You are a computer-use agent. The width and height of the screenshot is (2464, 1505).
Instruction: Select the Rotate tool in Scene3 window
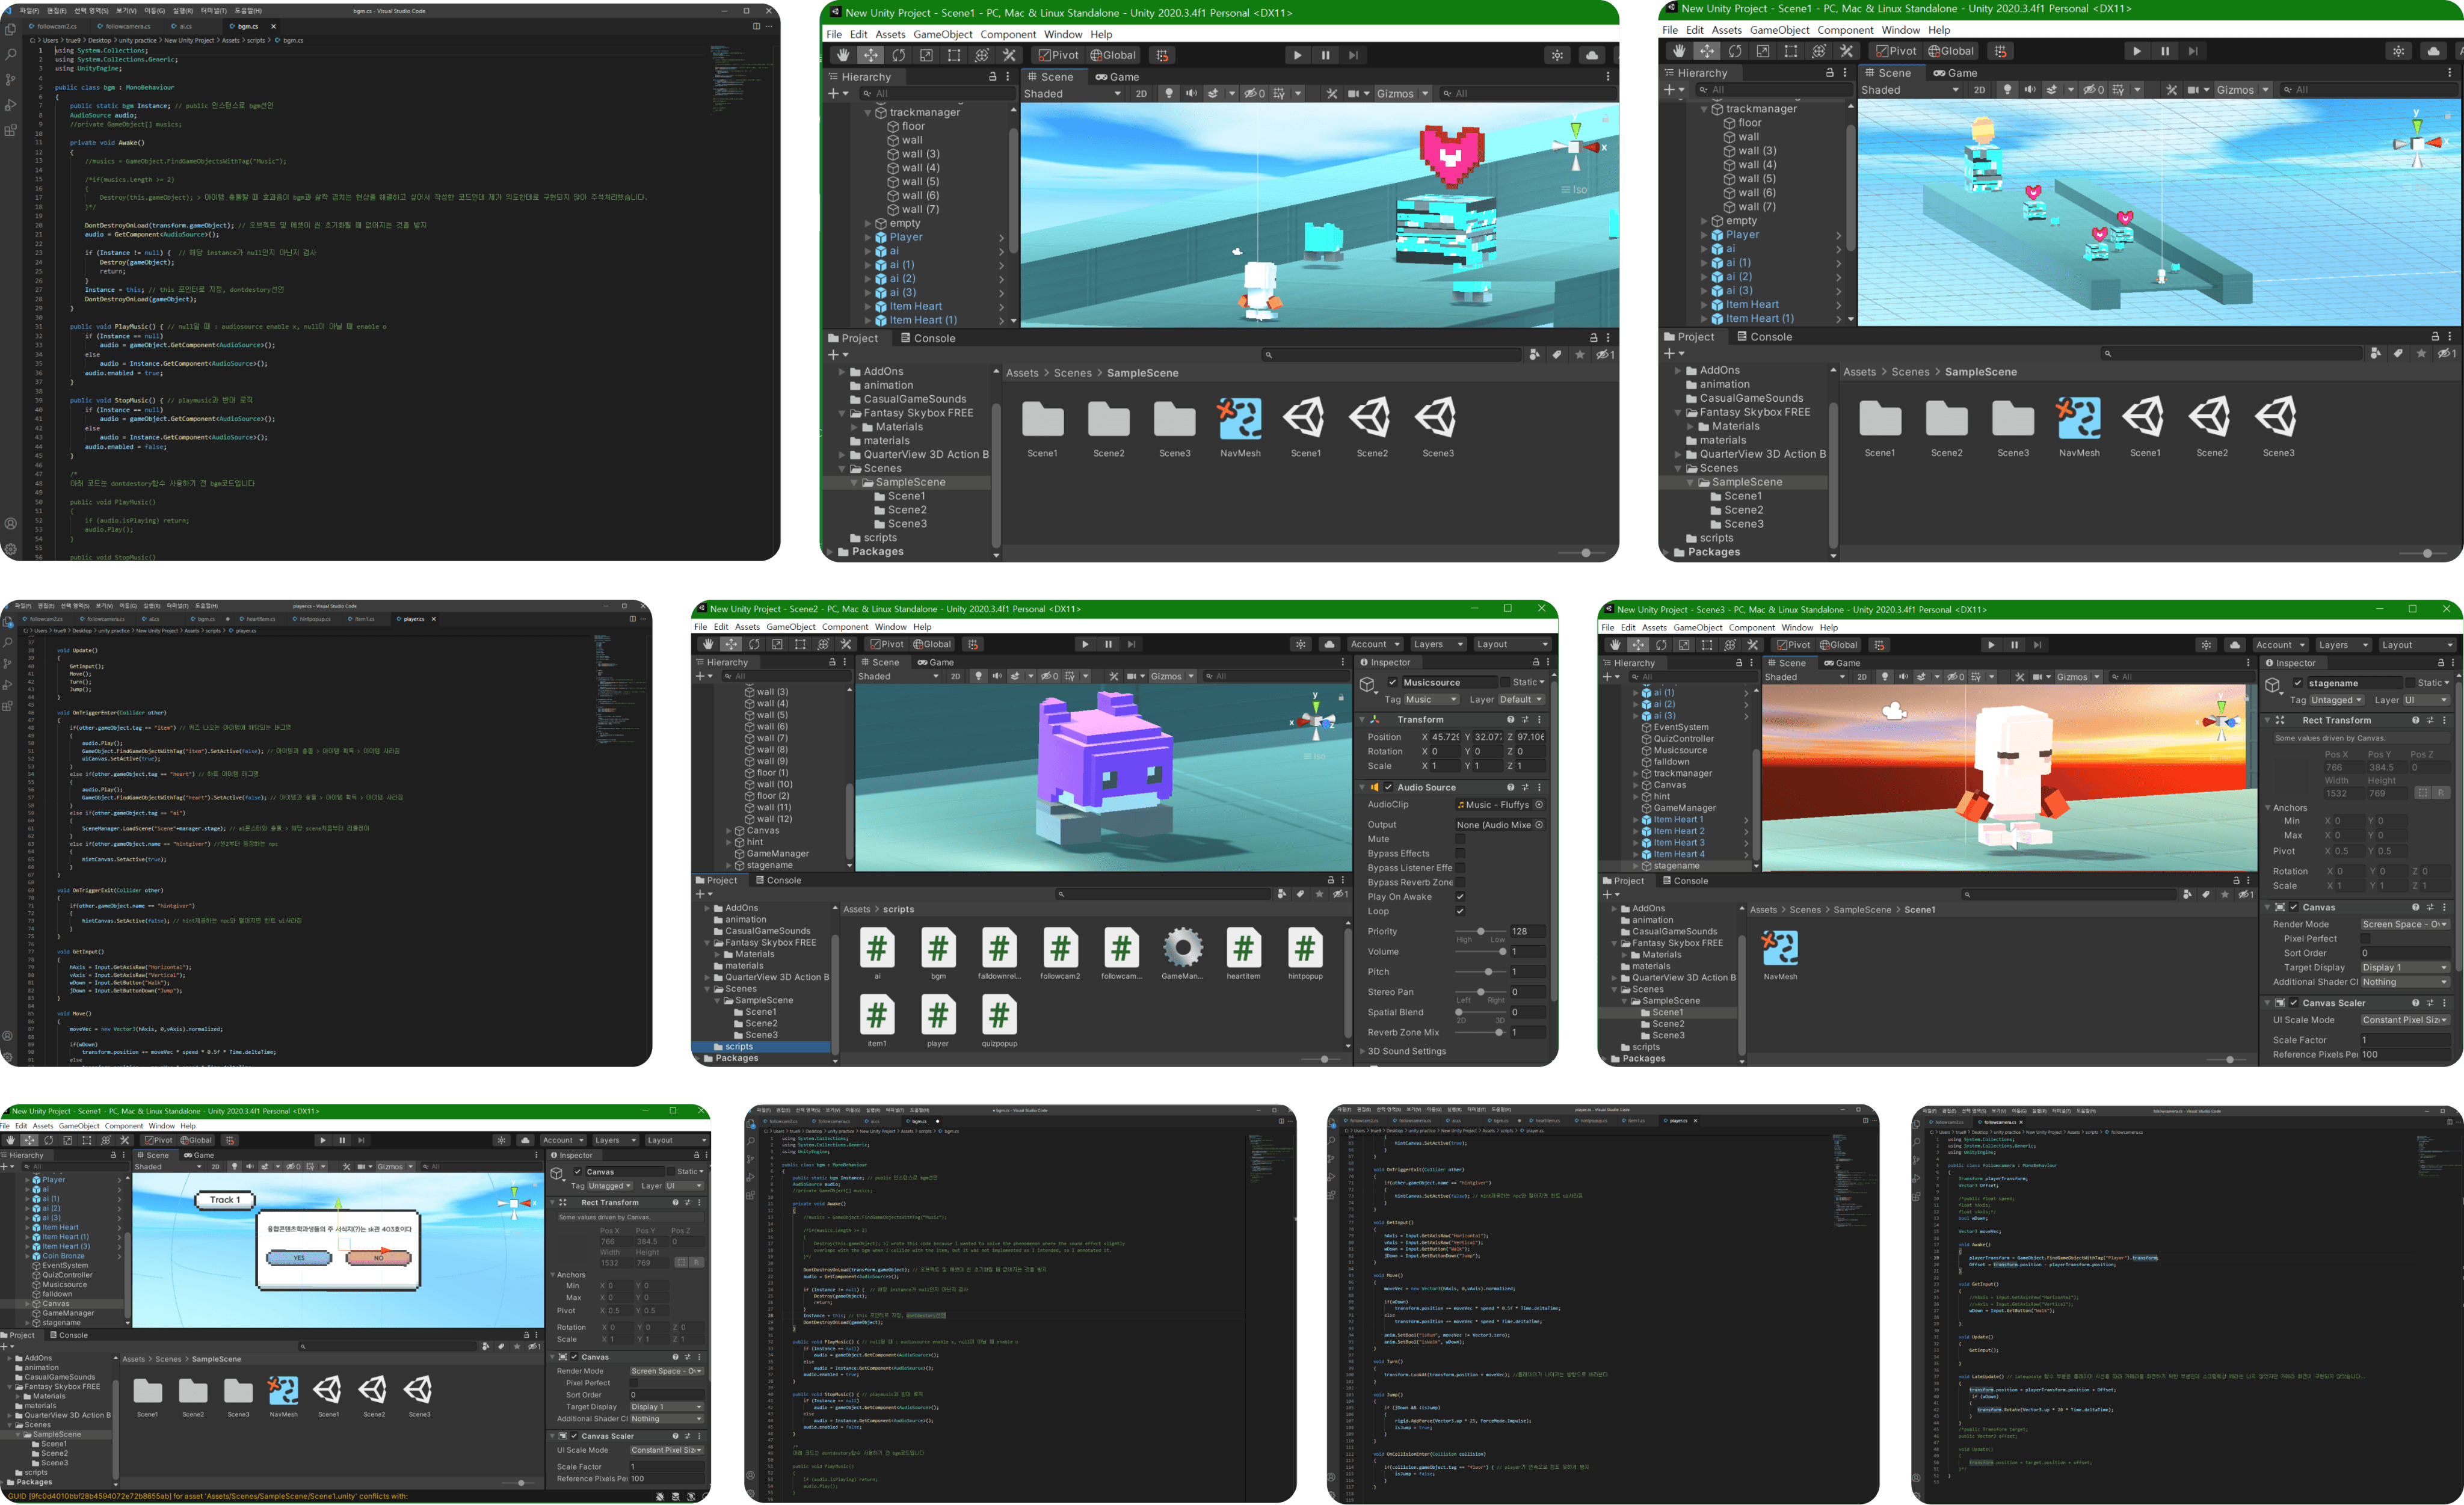(x=1661, y=645)
